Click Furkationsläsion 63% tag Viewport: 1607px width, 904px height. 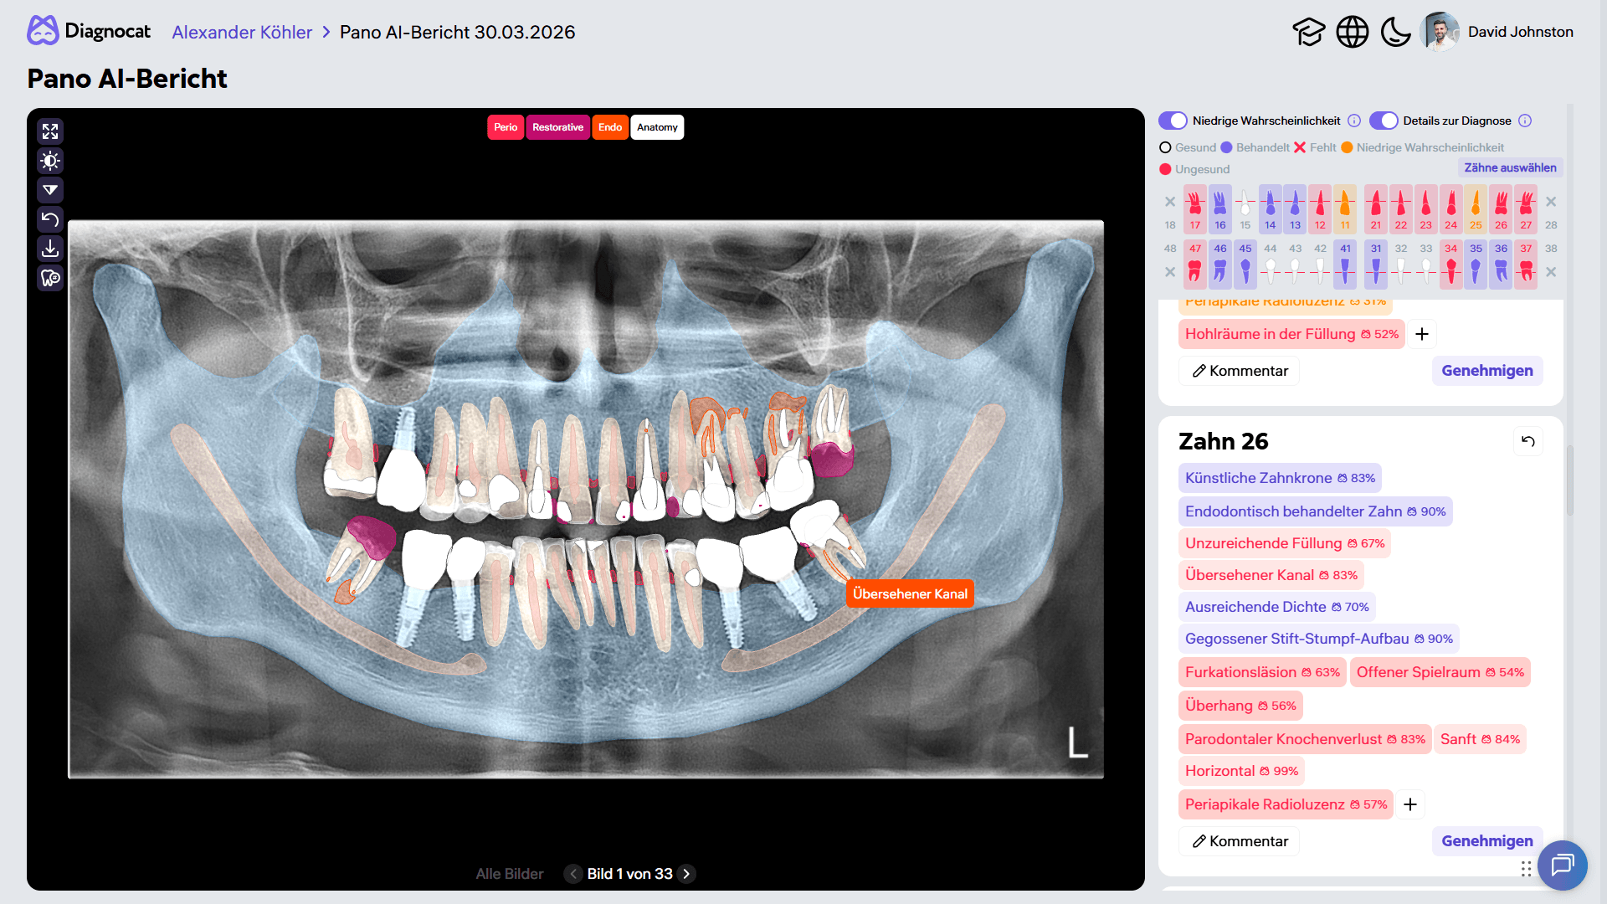coord(1262,672)
